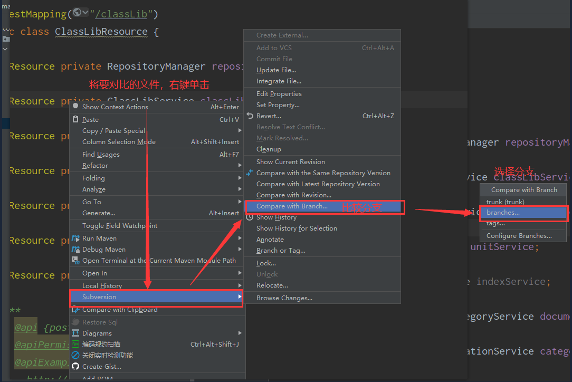The image size is (572, 382).
Task: Choose Compare with Latest Repository Version
Action: pos(322,184)
